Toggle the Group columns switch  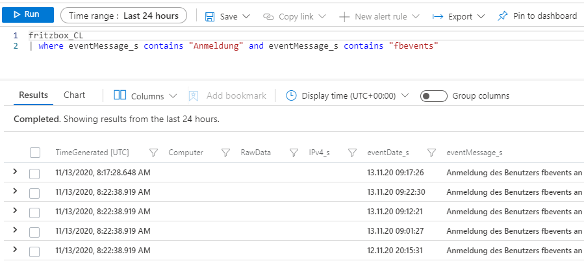pos(434,96)
